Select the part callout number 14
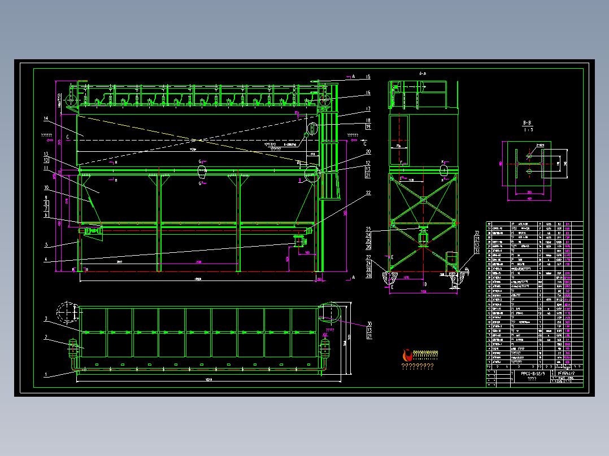The width and height of the screenshot is (609, 456). (x=46, y=119)
